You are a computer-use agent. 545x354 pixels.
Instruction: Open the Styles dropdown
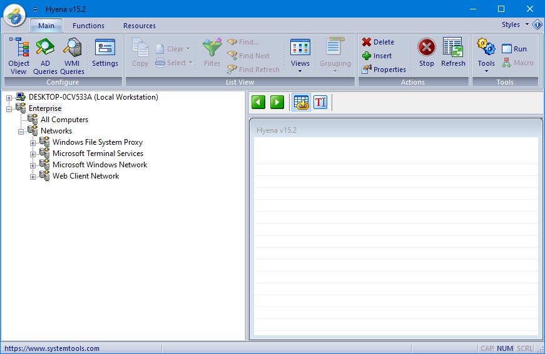point(515,24)
